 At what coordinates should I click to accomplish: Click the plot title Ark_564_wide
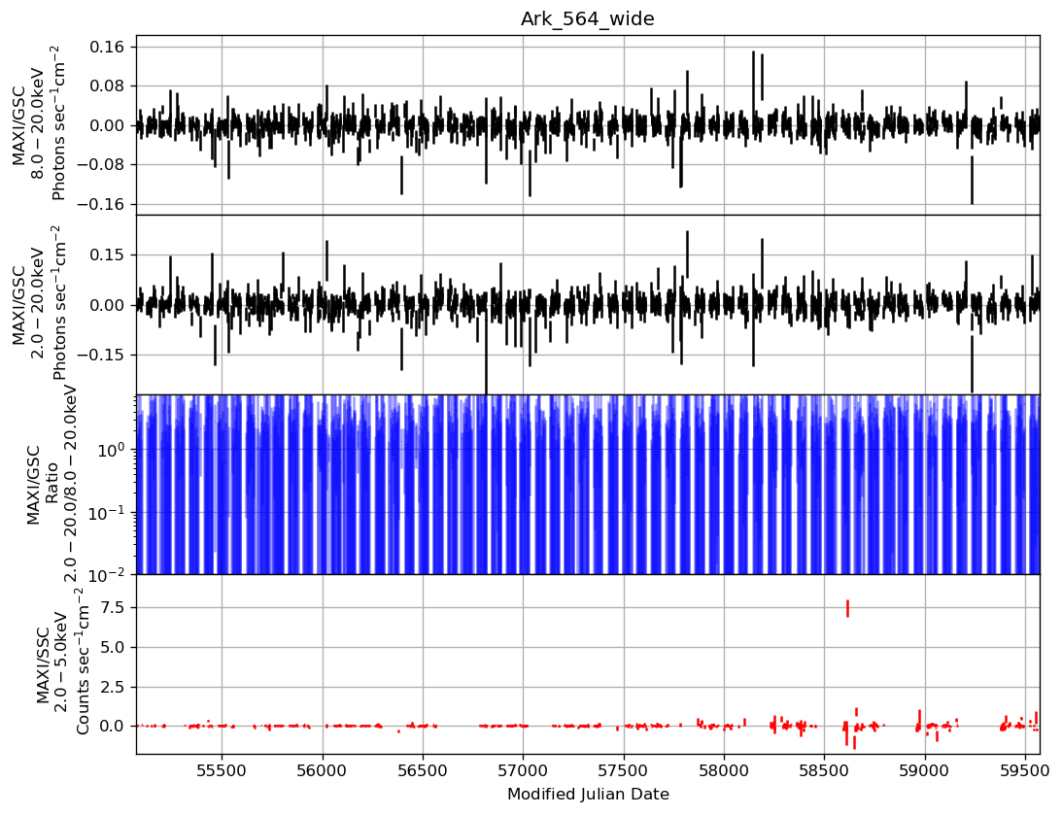pyautogui.click(x=587, y=19)
